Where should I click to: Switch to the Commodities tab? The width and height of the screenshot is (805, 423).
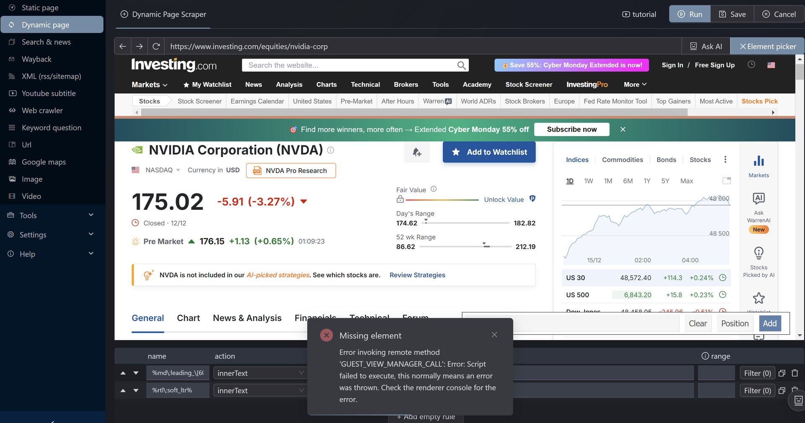[x=622, y=160]
